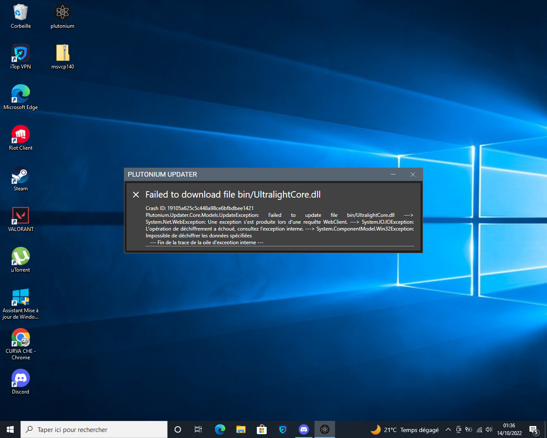The width and height of the screenshot is (547, 438).
Task: Select the plutonium desktop shortcut
Action: pyautogui.click(x=62, y=16)
